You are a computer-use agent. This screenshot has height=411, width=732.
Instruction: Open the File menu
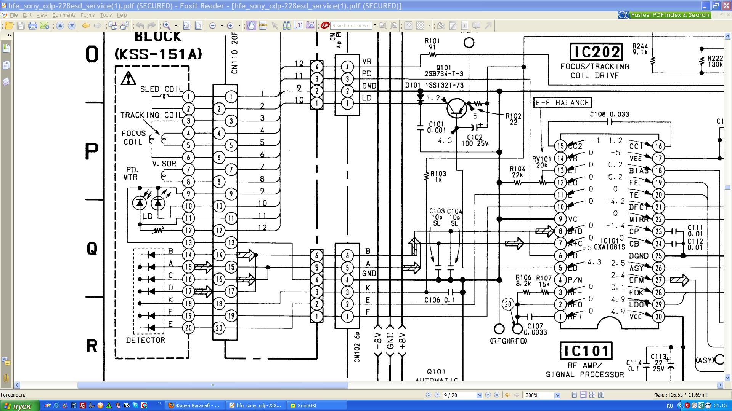tap(14, 15)
